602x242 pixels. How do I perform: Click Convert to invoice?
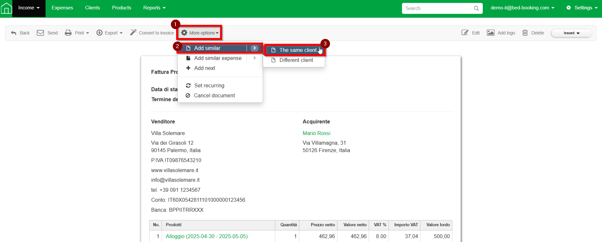click(x=152, y=33)
